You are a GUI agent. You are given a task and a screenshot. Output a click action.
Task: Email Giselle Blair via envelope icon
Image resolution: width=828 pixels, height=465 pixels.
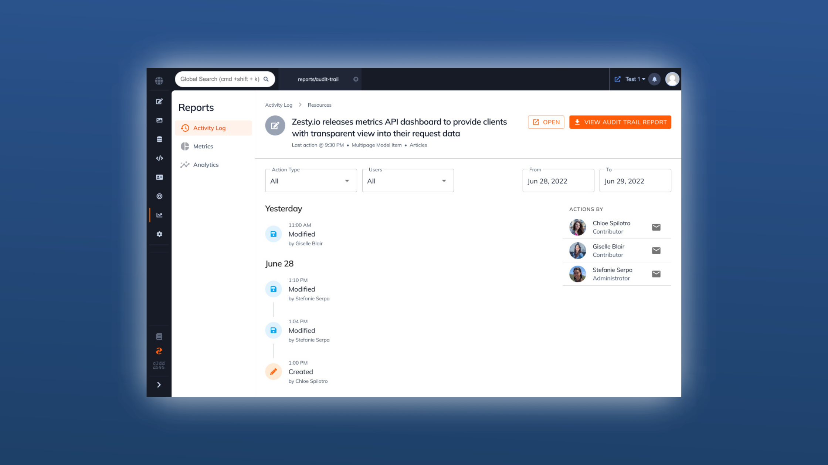[656, 251]
